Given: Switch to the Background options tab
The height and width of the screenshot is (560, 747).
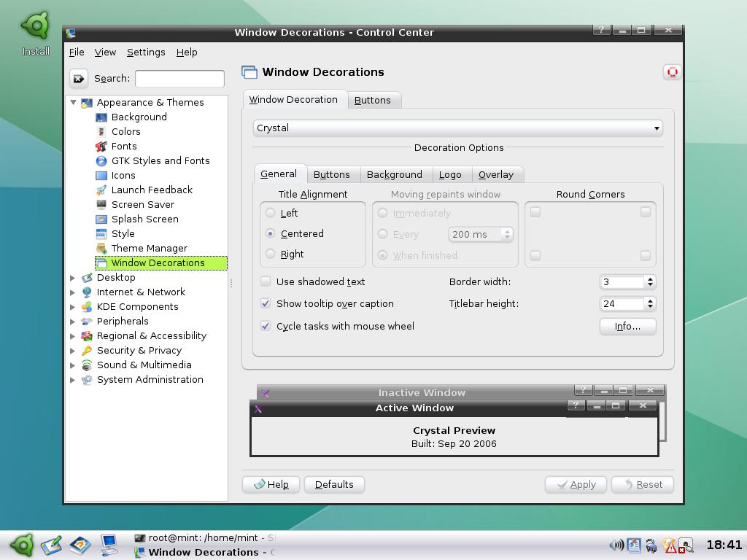Looking at the screenshot, I should pos(395,175).
